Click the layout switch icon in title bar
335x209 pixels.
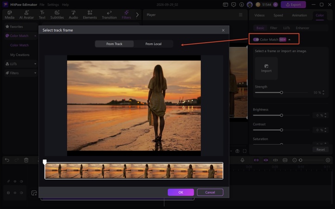click(x=225, y=5)
